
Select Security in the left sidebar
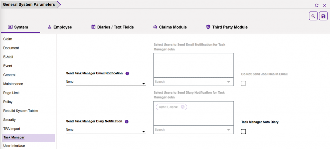tap(9, 120)
